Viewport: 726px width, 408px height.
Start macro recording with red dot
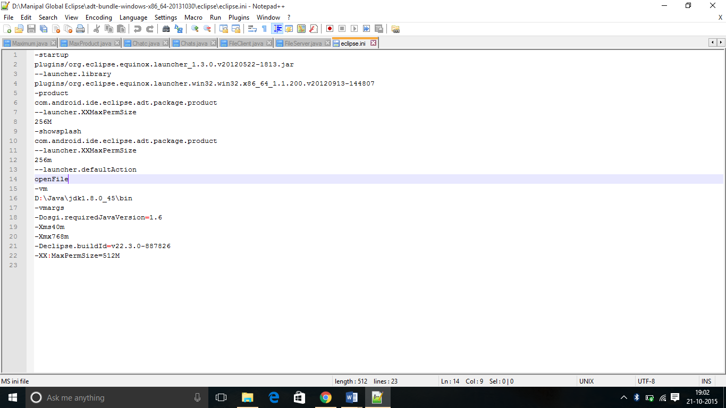click(x=330, y=29)
